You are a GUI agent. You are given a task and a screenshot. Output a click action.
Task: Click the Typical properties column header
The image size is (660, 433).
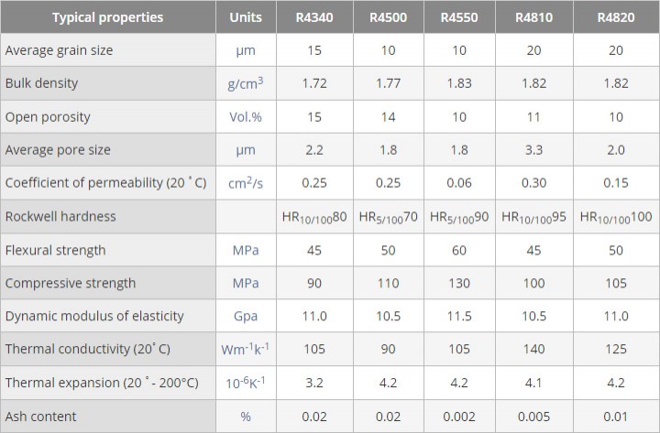click(x=108, y=17)
